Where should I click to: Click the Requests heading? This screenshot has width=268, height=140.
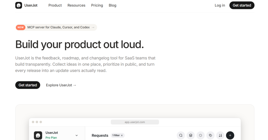pyautogui.click(x=100, y=135)
